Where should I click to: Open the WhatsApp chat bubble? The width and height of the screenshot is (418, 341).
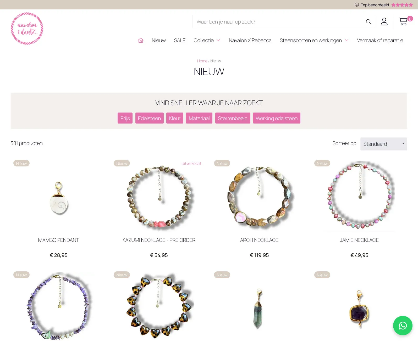pyautogui.click(x=403, y=325)
